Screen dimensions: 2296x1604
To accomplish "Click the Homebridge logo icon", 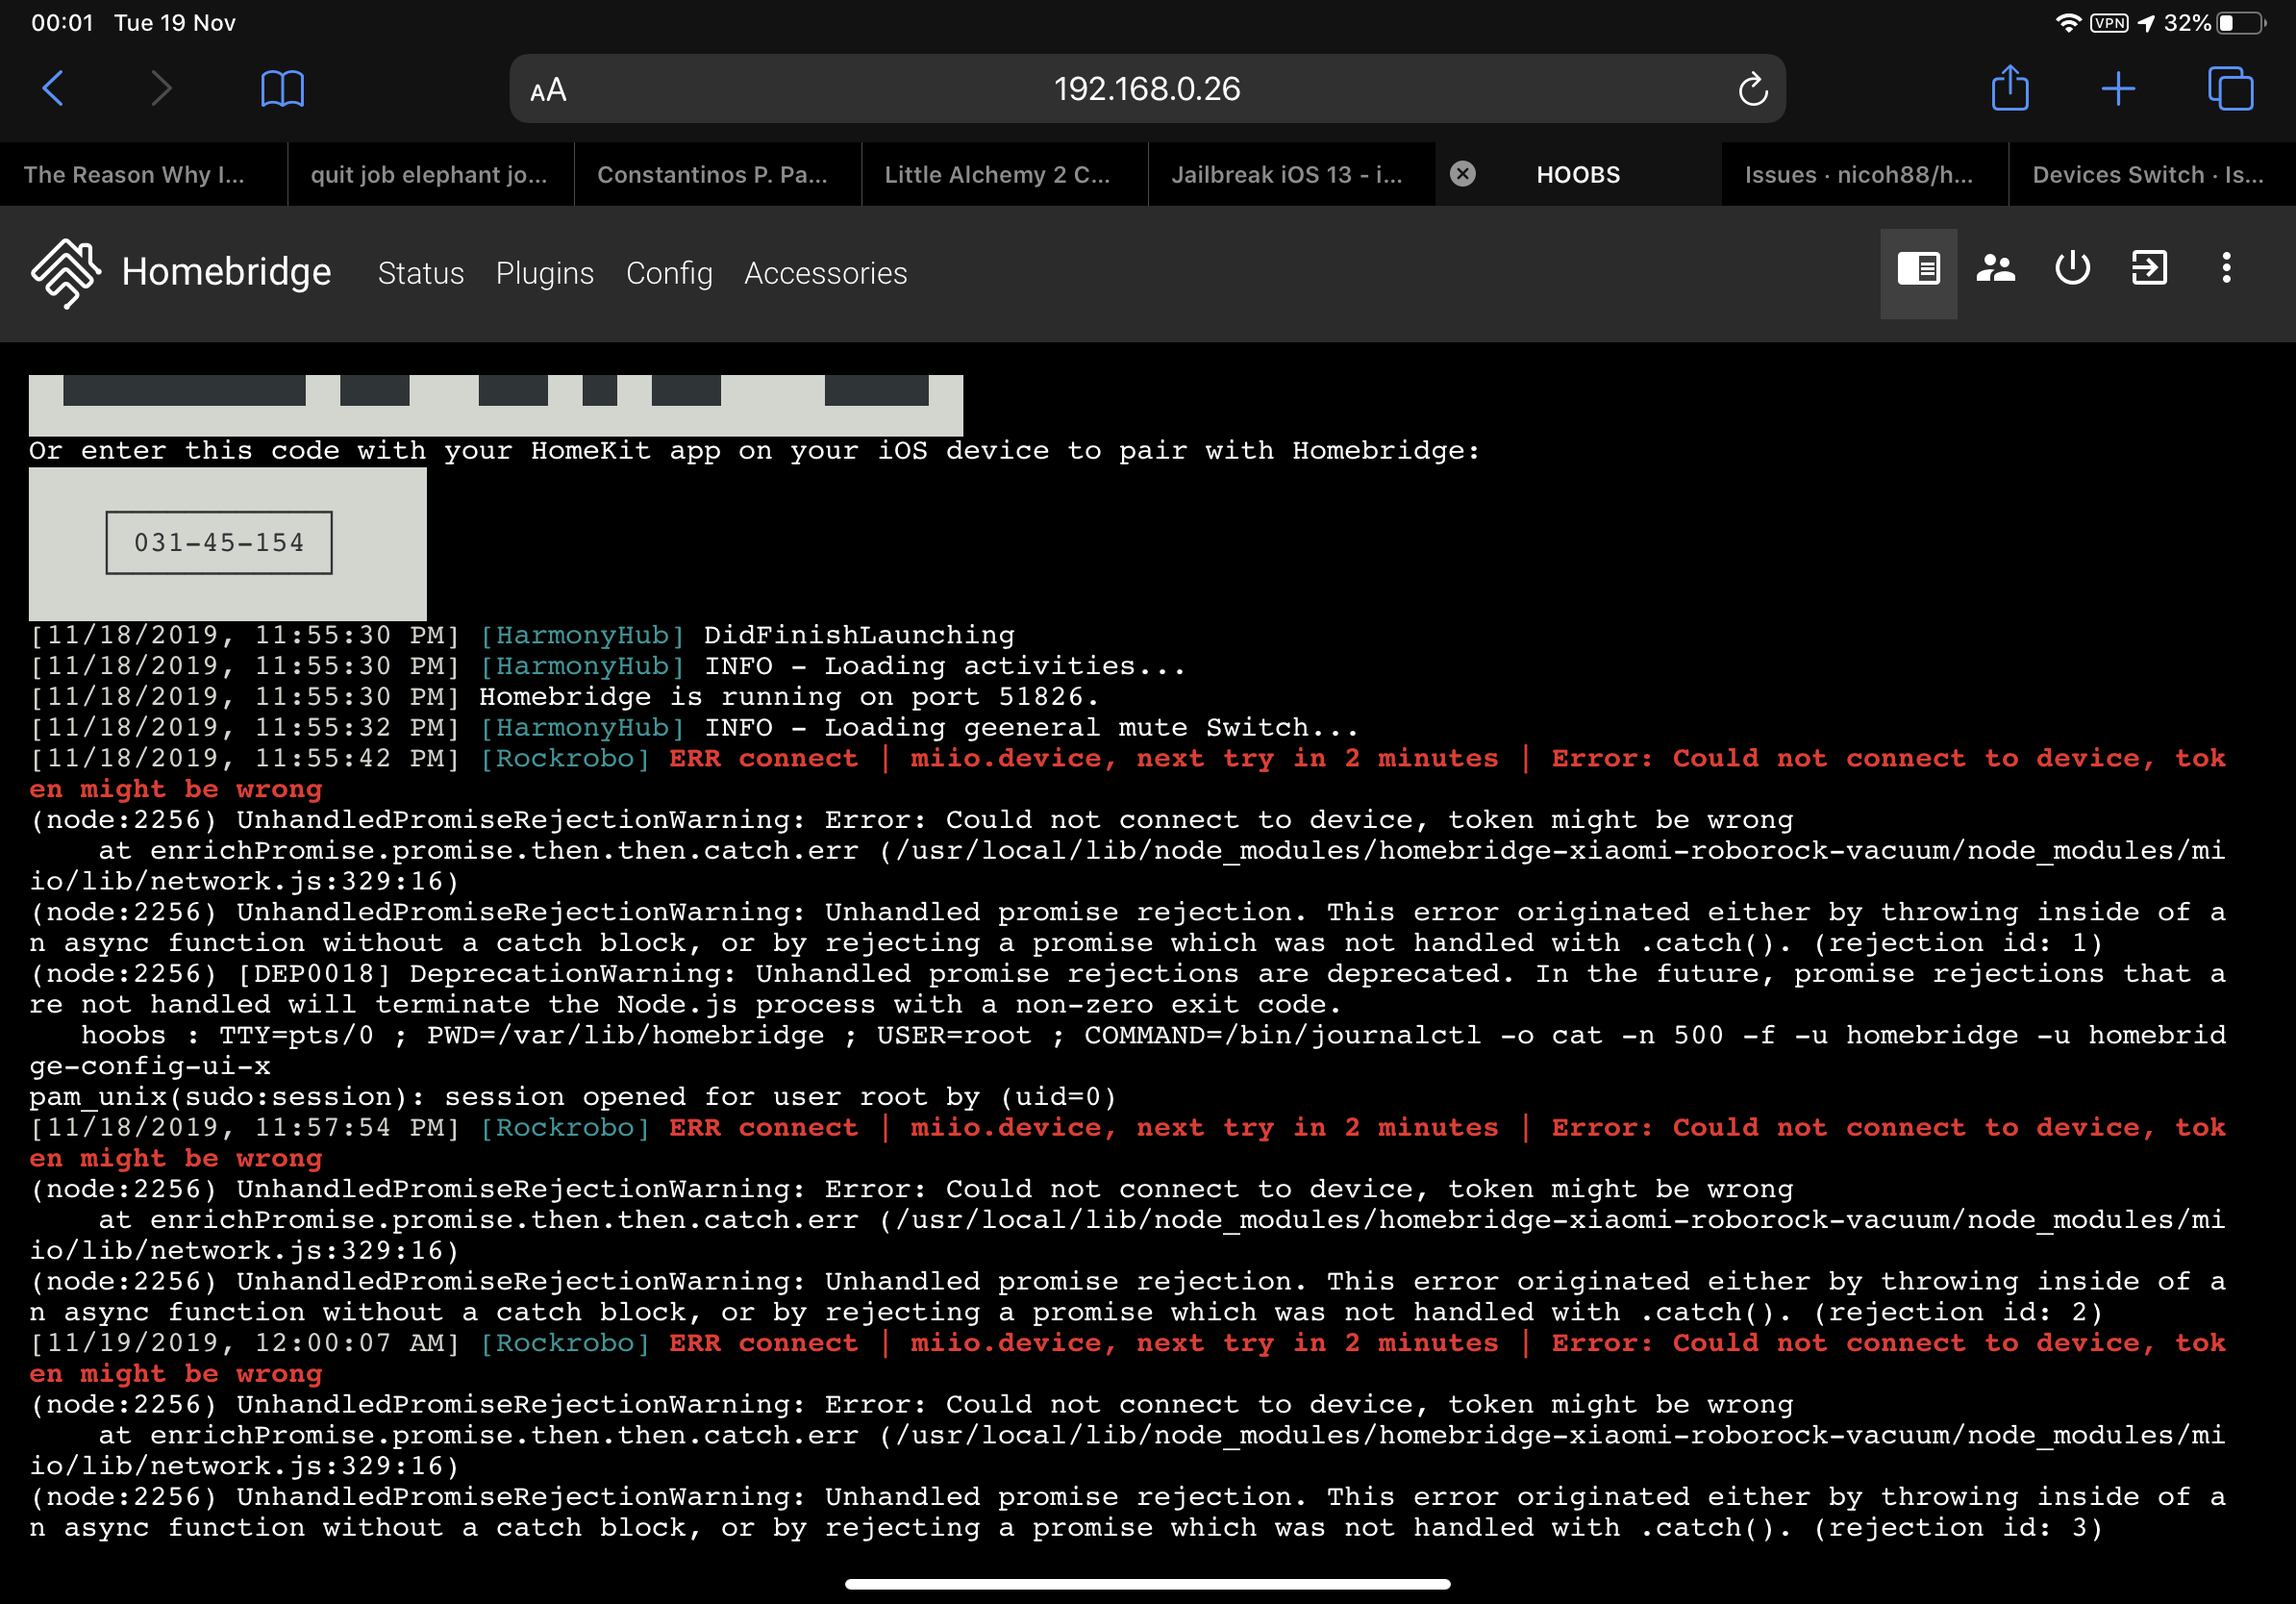I will pos(65,272).
